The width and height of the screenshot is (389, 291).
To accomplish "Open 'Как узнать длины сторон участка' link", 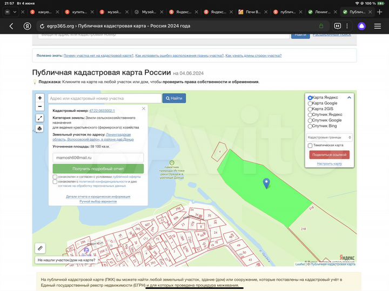I will click(x=253, y=56).
